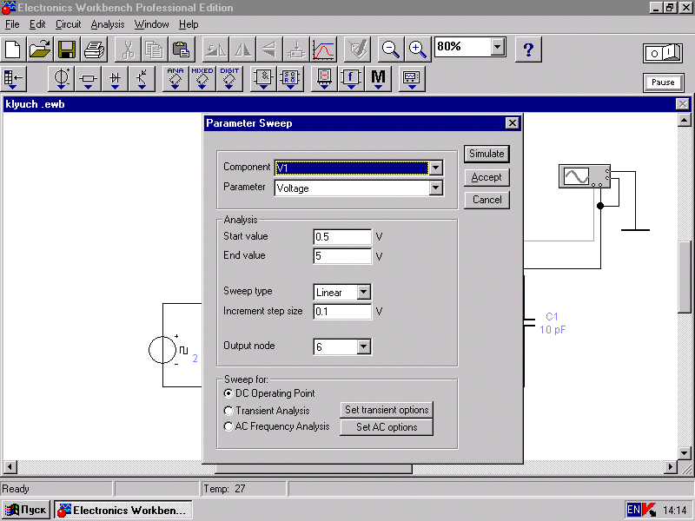Open the Edit menu
Viewport: 695px width, 521px height.
tap(37, 24)
